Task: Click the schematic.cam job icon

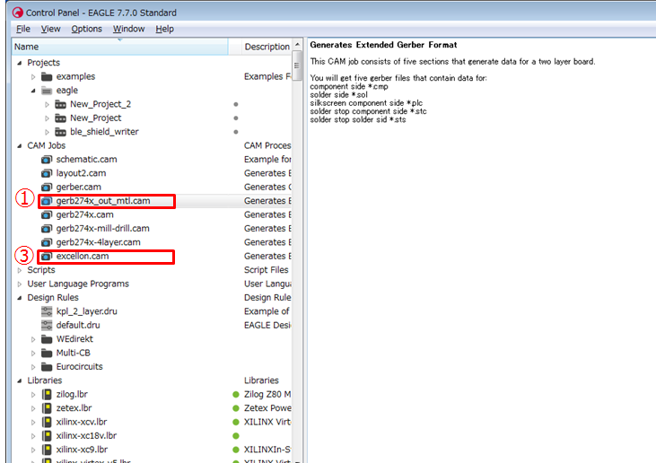Action: [x=47, y=160]
